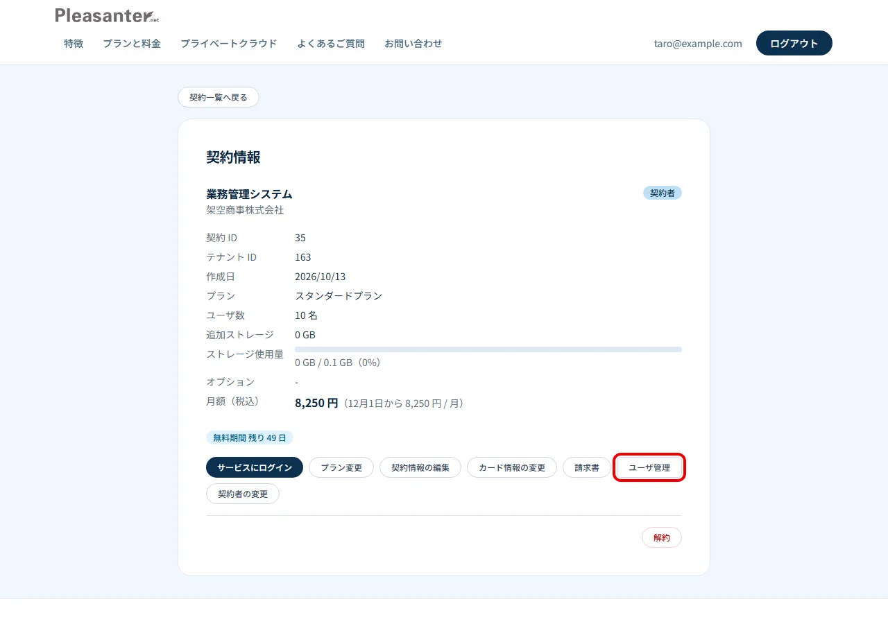Screen dimensions: 888x624
Task: Click the taro@example.com account link
Action: tap(698, 43)
